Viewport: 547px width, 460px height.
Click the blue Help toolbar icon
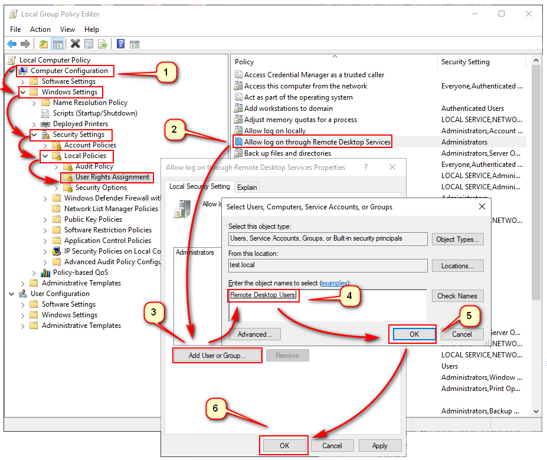(x=120, y=44)
